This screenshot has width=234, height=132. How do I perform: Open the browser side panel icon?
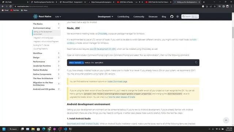click(223, 7)
